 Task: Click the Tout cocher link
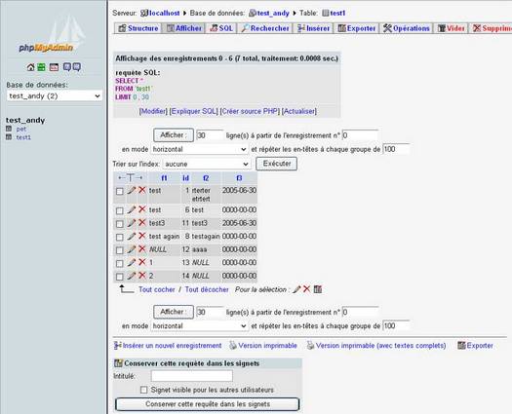point(157,289)
